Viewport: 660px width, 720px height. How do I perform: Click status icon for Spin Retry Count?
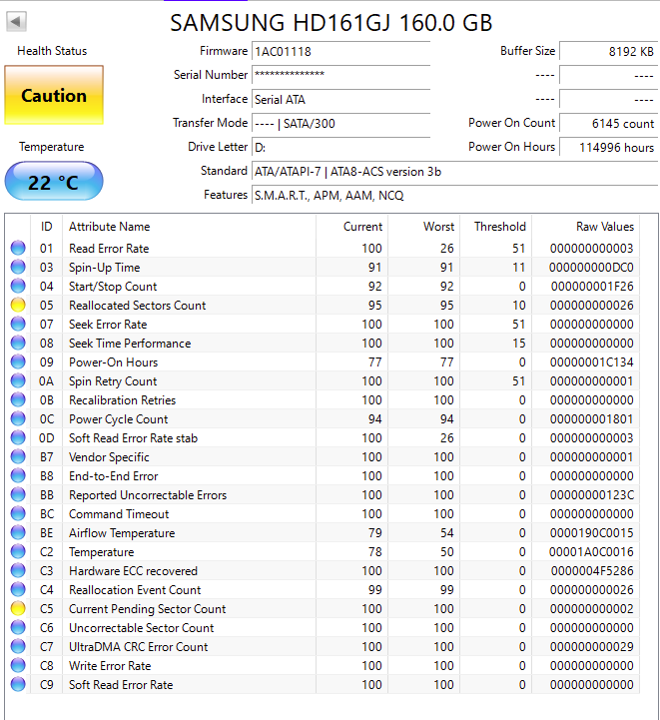pyautogui.click(x=18, y=380)
